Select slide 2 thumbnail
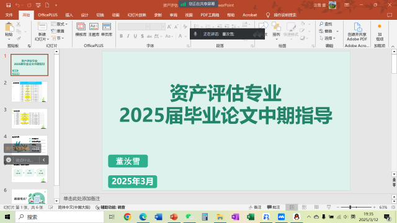397x223 pixels. tap(29, 92)
